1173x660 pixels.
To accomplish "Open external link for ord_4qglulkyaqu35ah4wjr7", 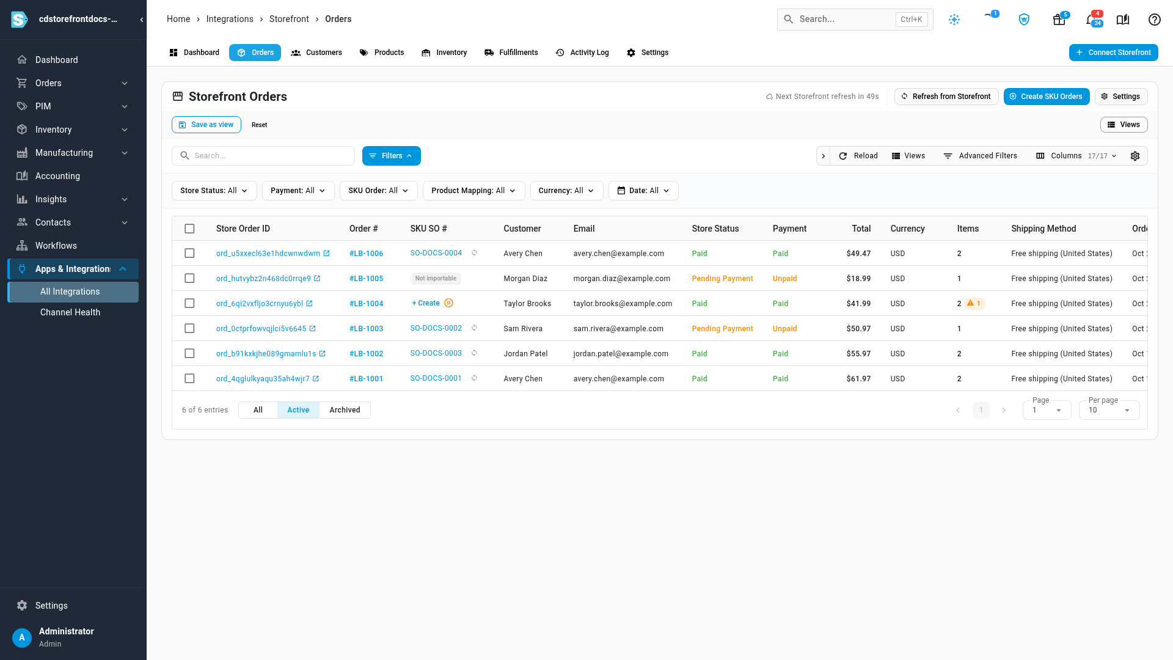I will 316,378.
